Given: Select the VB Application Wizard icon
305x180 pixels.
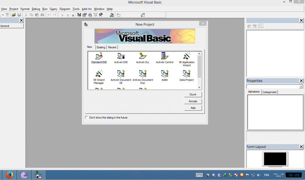Looking at the screenshot, I should point(187,59).
